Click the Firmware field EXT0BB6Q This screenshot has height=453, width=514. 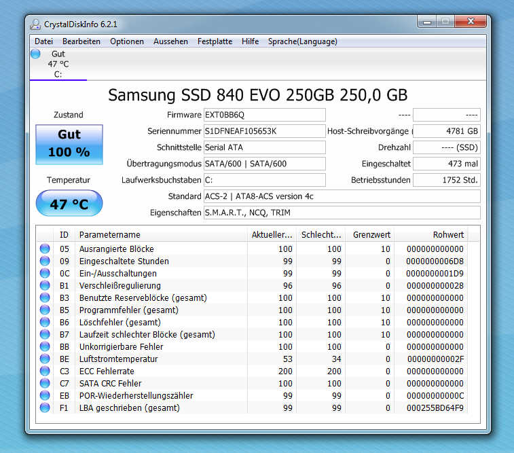click(x=265, y=115)
